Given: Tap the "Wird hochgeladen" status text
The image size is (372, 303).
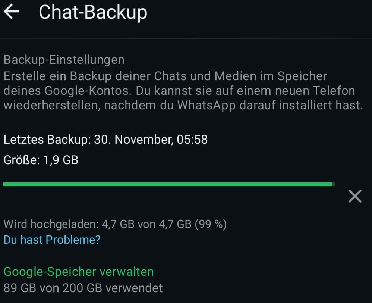Looking at the screenshot, I should point(50,224).
